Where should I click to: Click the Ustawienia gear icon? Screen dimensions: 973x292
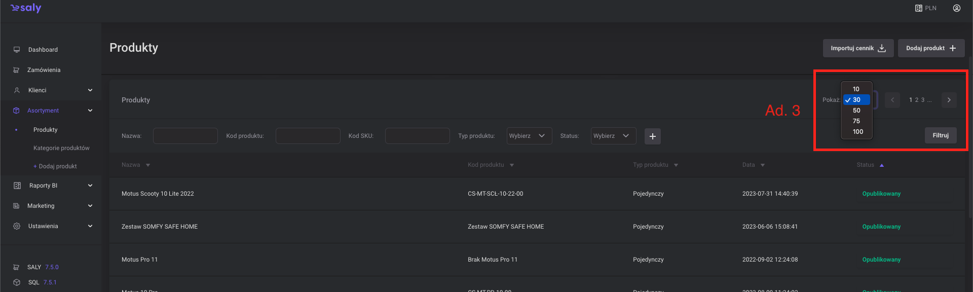(17, 226)
